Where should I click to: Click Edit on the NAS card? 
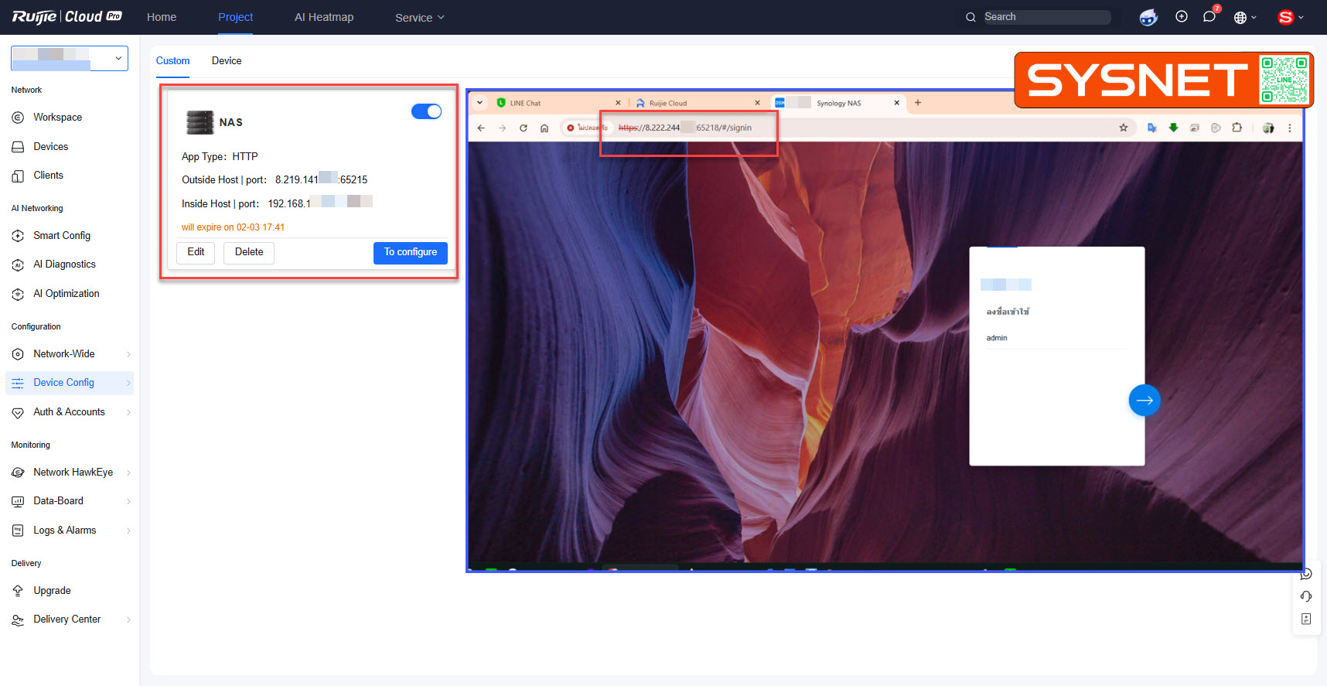196,253
